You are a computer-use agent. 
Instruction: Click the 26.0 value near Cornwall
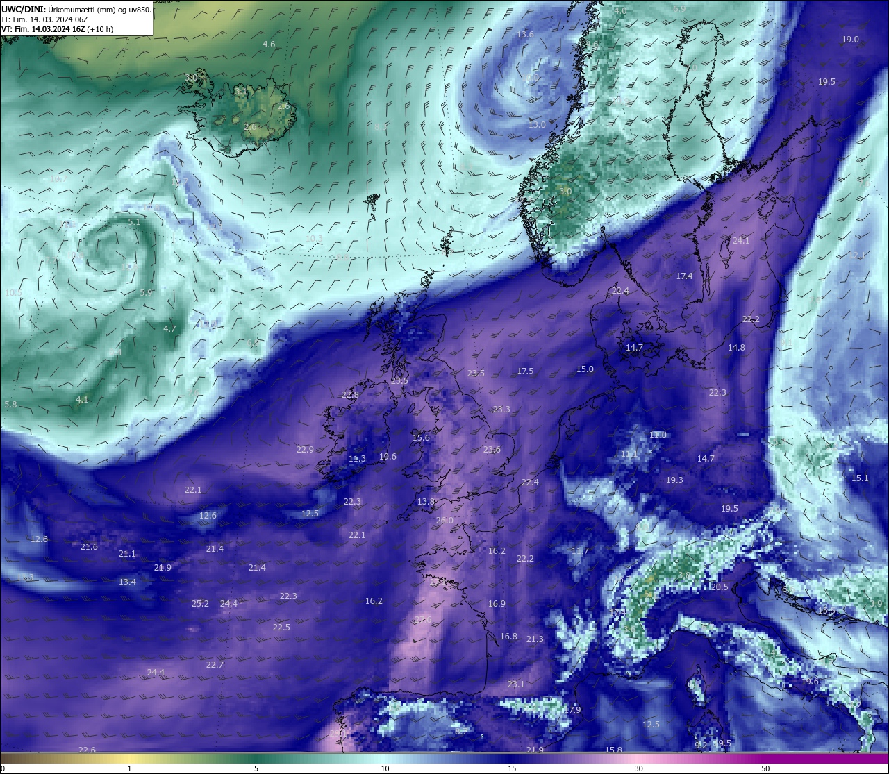tap(444, 520)
